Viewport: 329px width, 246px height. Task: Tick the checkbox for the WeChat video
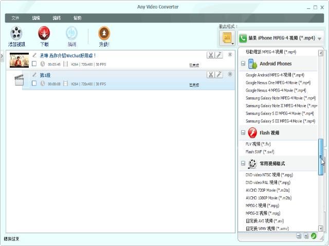click(x=34, y=64)
